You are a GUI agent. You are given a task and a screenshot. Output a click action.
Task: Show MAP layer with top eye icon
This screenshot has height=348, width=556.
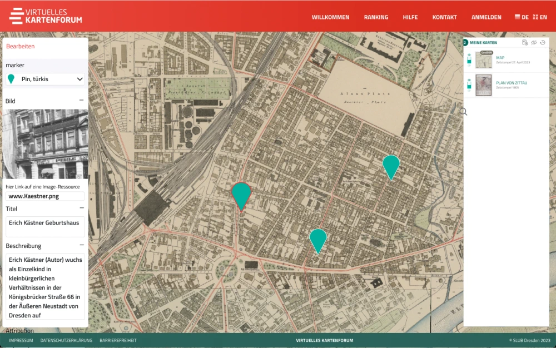click(x=469, y=55)
